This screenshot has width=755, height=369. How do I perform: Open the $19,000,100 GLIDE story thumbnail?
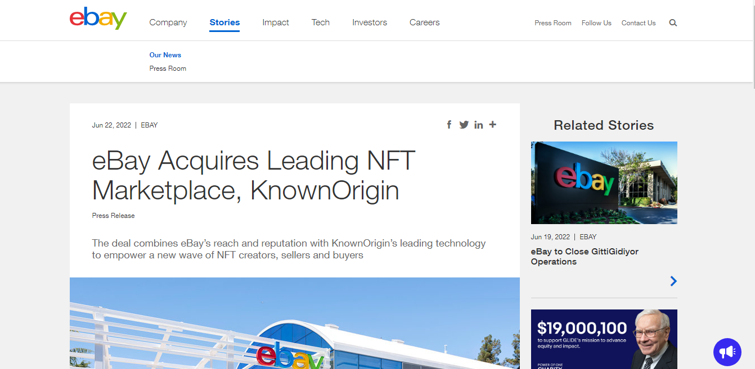[x=604, y=339]
